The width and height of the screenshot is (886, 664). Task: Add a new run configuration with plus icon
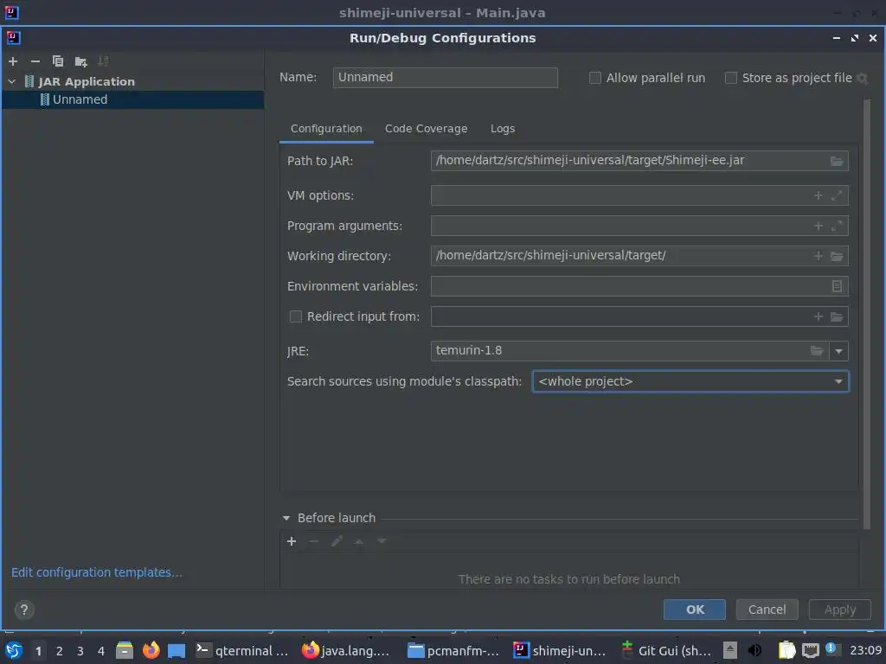tap(13, 61)
